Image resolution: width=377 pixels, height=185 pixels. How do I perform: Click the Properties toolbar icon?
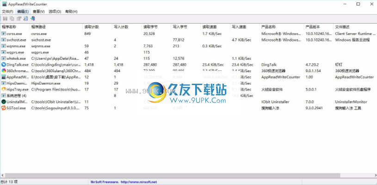coord(19,18)
